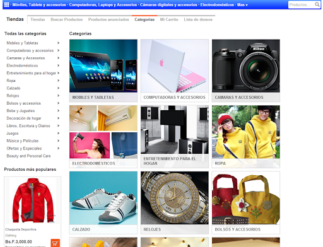This screenshot has height=247, width=323.
Task: Open the Camaras y Accesorios camera thumbnail
Action: tap(246, 66)
